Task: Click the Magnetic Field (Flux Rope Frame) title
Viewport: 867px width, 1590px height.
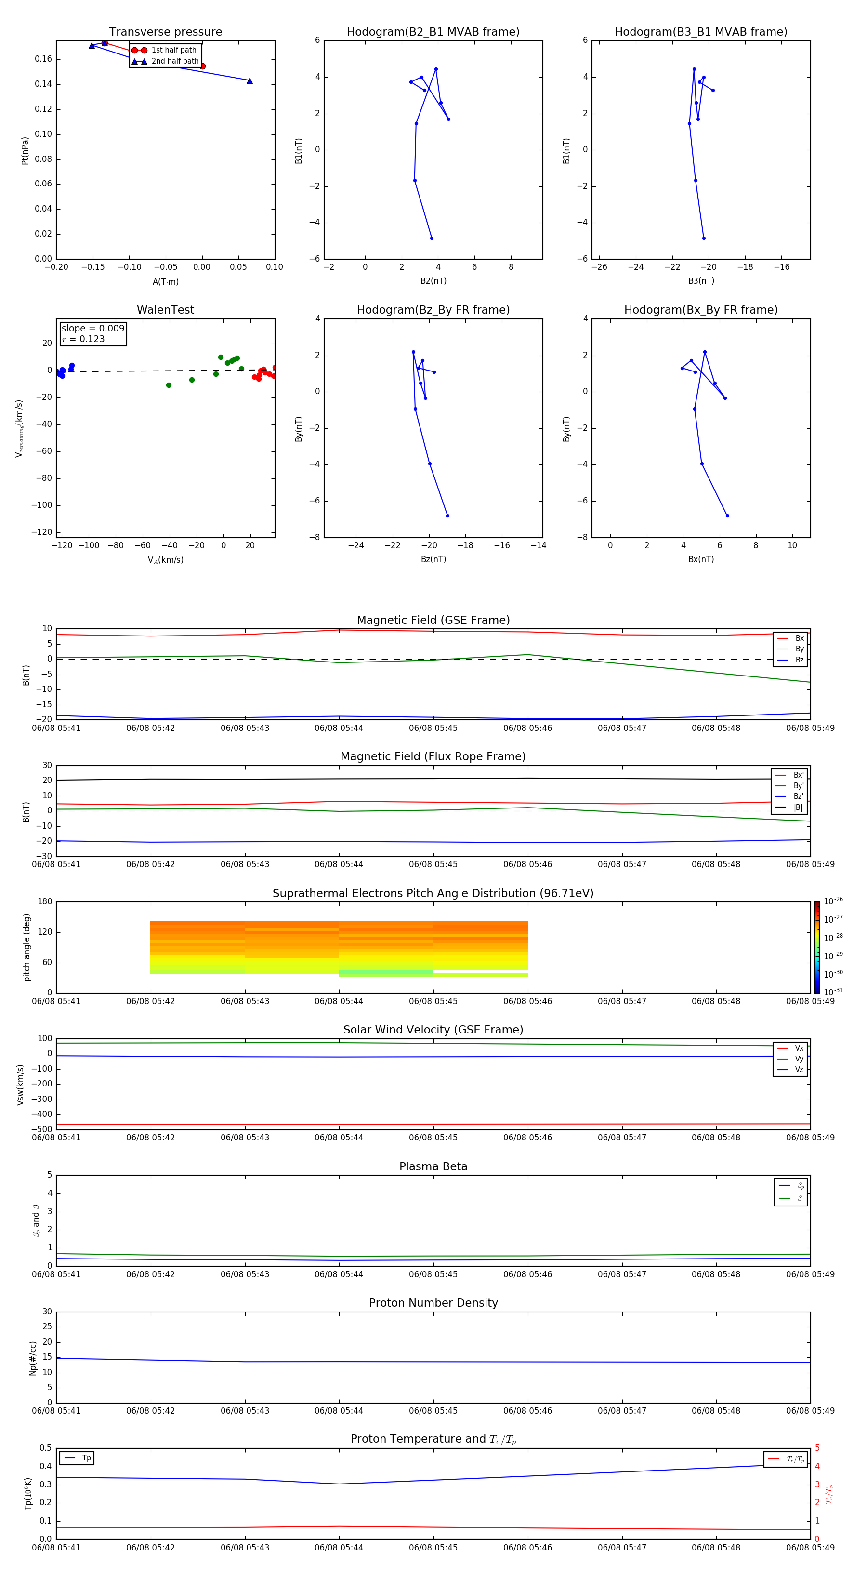Action: (x=433, y=757)
